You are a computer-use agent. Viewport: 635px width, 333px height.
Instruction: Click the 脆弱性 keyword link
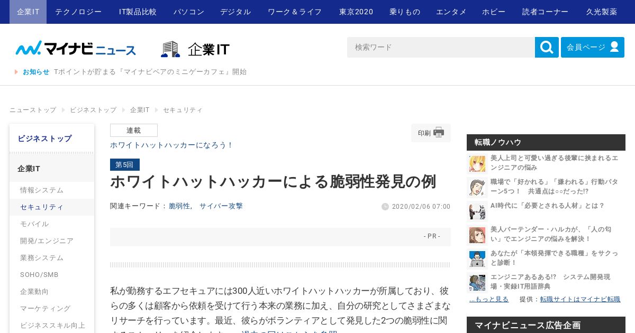pos(179,206)
